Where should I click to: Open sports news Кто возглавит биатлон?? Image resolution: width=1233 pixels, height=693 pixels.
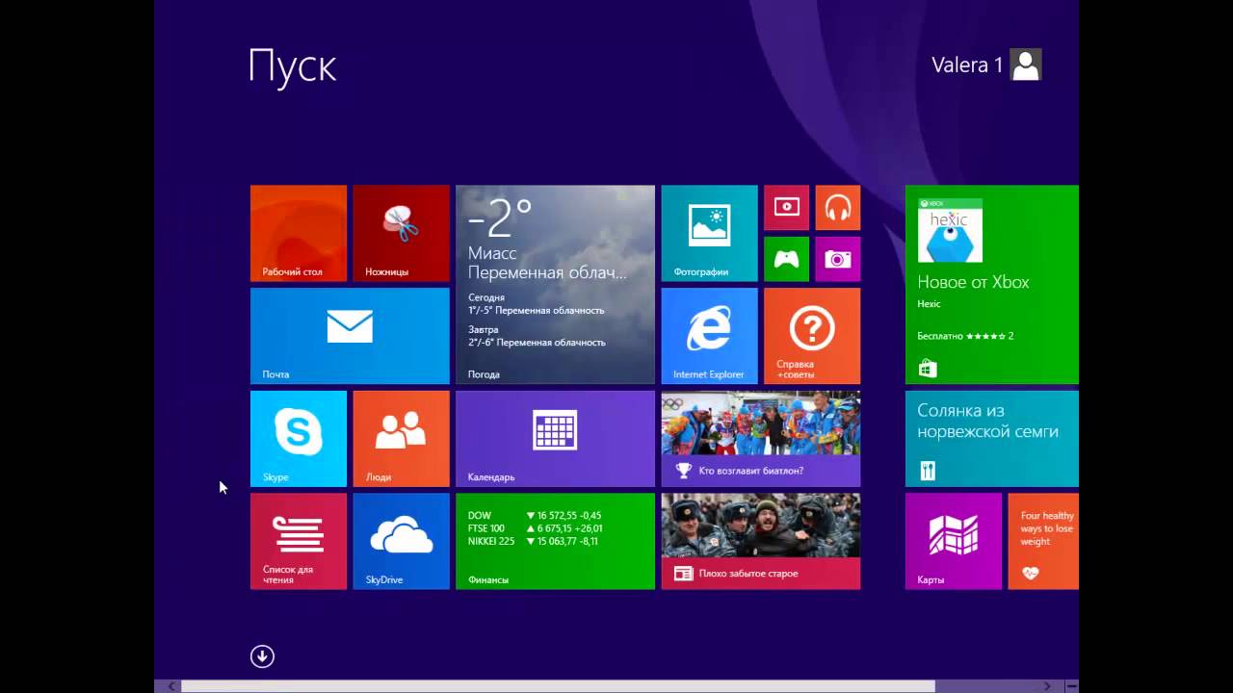pyautogui.click(x=761, y=439)
